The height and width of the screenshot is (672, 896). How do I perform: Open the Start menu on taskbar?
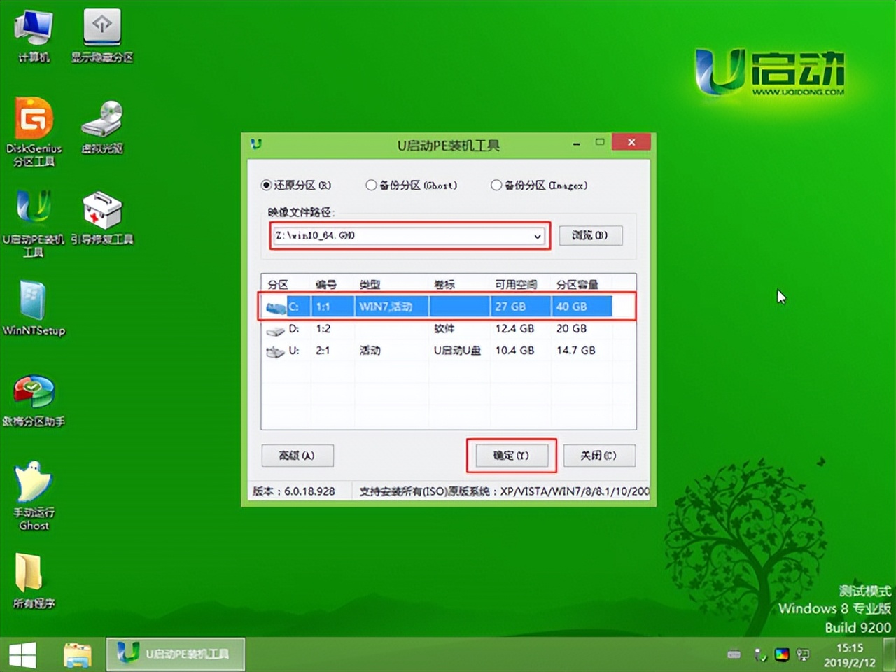click(22, 653)
